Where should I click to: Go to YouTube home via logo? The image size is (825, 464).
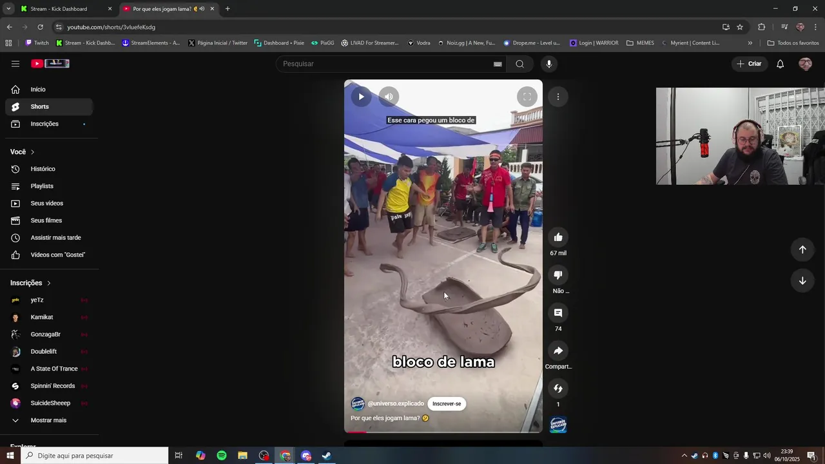click(x=50, y=64)
